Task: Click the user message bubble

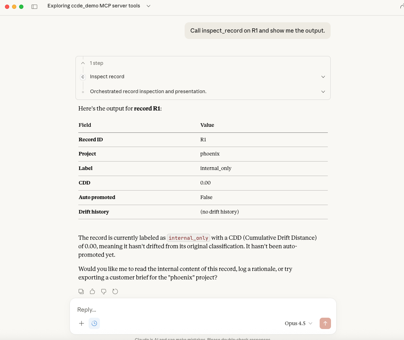Action: [257, 31]
